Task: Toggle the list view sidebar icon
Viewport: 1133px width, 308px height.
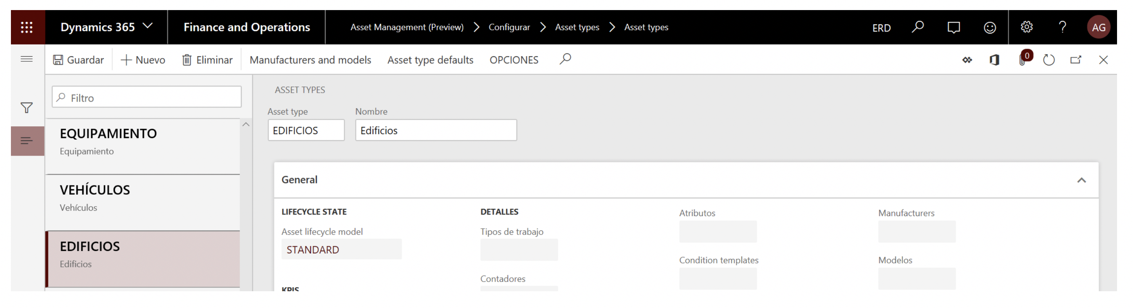Action: [x=27, y=141]
